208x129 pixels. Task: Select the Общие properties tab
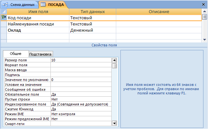16,54
